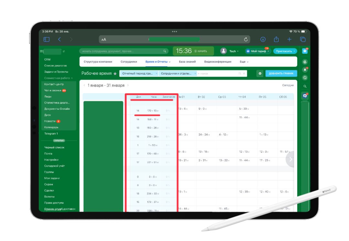Click the НАЧАТЬ workday button
The width and height of the screenshot is (349, 241).
pyautogui.click(x=201, y=51)
